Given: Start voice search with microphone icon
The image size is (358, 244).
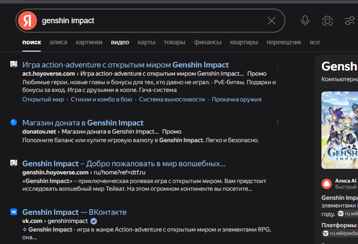Looking at the screenshot, I should tap(305, 21).
